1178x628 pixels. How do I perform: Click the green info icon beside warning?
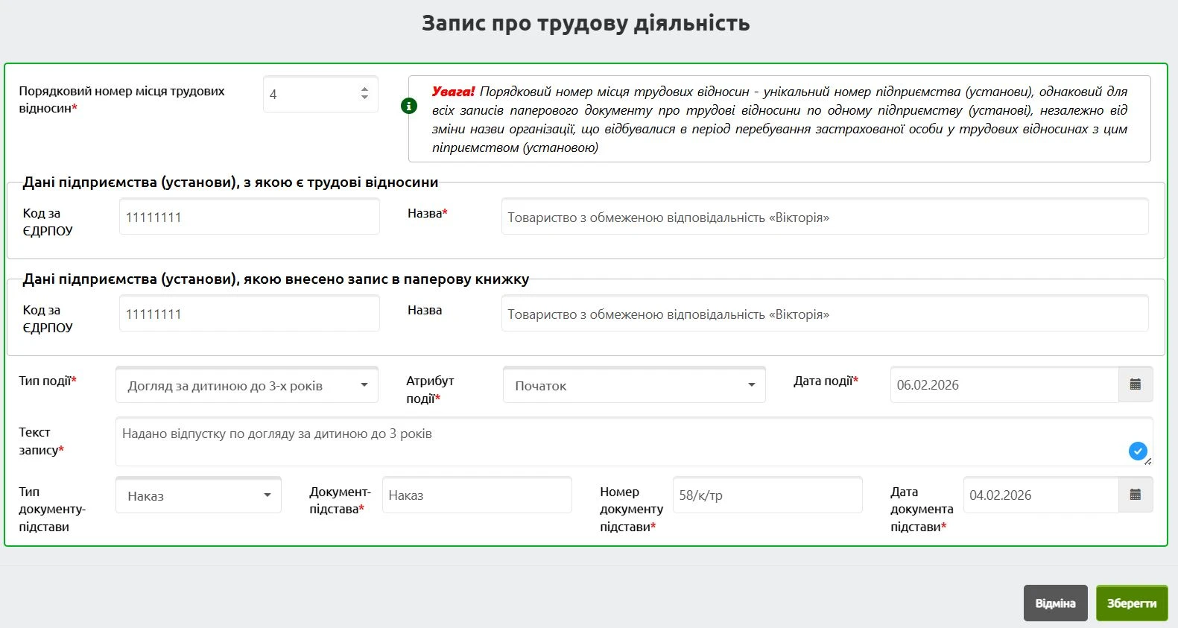click(408, 106)
